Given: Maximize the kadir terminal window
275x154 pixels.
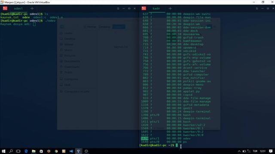Looking at the screenshot, I should tap(268, 9).
